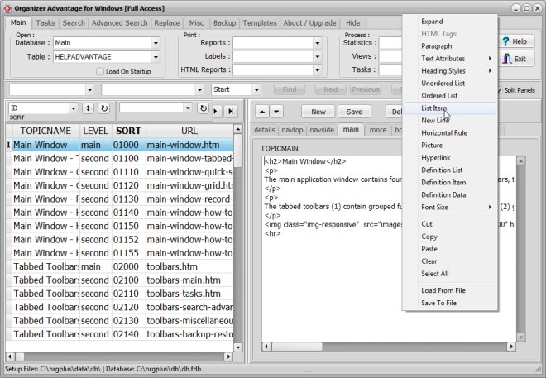Image resolution: width=546 pixels, height=378 pixels.
Task: Click the New record button
Action: coord(318,112)
